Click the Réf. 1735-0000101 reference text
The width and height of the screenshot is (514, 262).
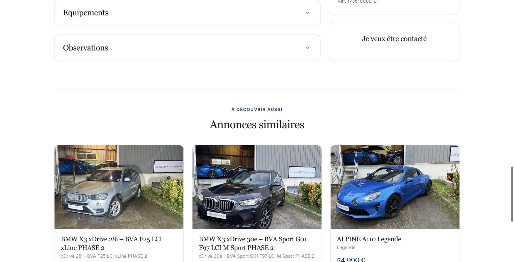click(358, 2)
